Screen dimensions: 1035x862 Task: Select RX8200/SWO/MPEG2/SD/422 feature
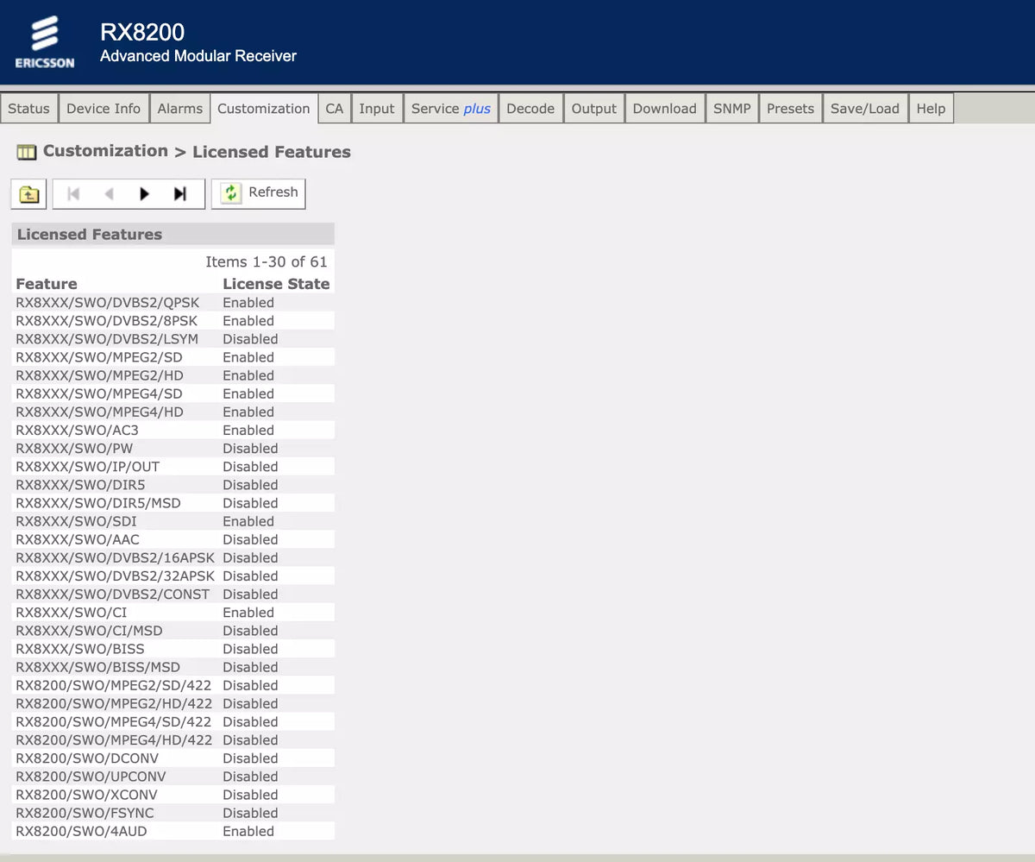coord(114,686)
